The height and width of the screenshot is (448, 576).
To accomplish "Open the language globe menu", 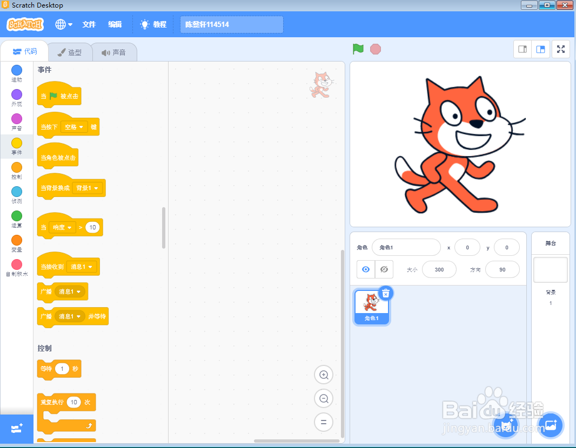I will (64, 24).
